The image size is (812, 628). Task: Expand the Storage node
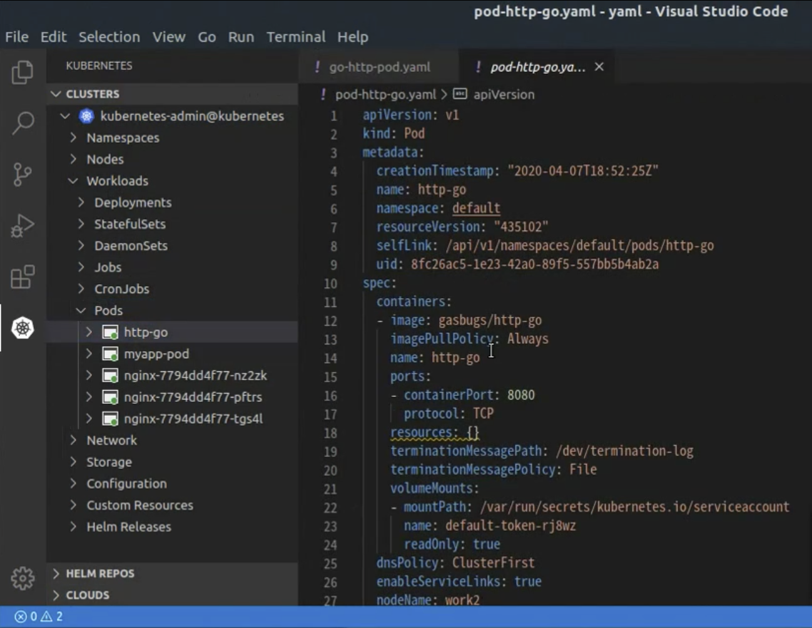tap(74, 462)
